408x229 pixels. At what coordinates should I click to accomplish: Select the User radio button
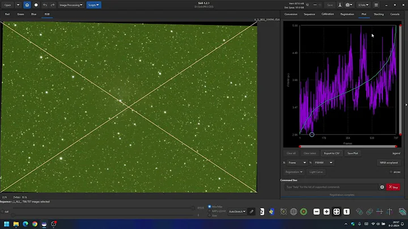pos(210,215)
